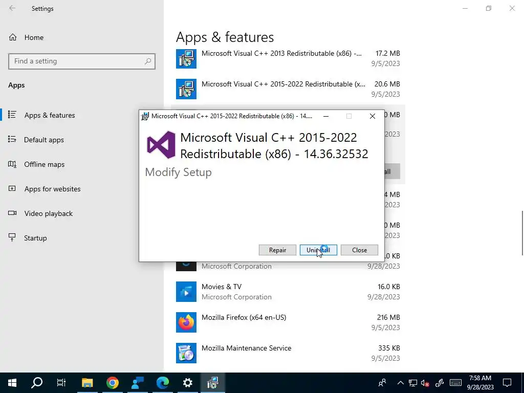Screen dimensions: 524x393
Task: Open taskbar Search
Action: 37,383
